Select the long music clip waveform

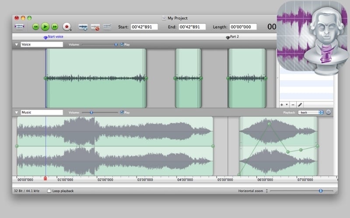coord(115,146)
